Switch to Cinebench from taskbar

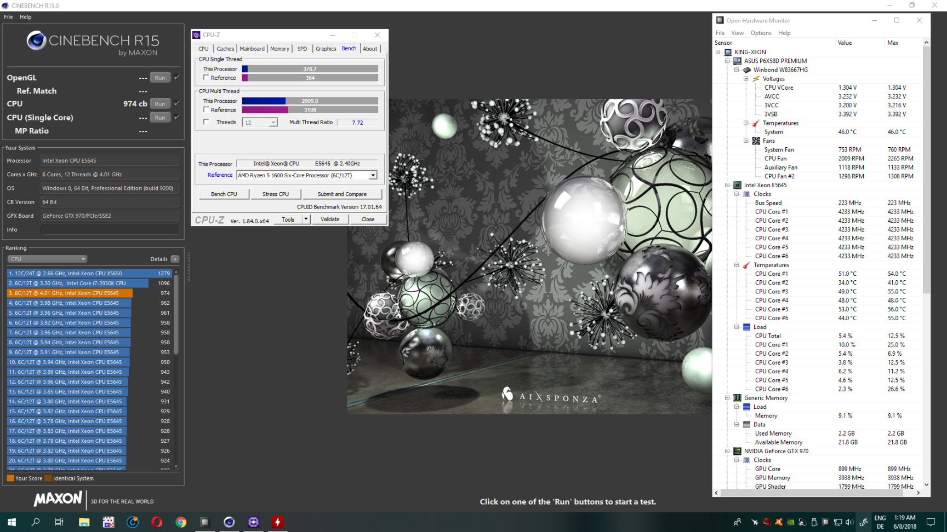point(229,522)
